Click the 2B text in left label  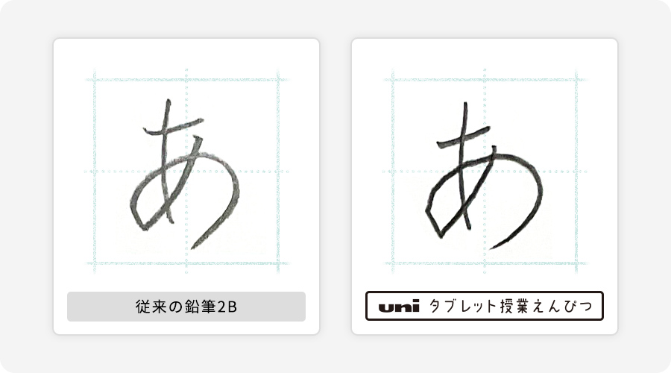point(227,307)
